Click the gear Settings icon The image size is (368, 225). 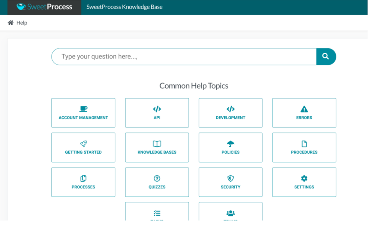pos(304,178)
